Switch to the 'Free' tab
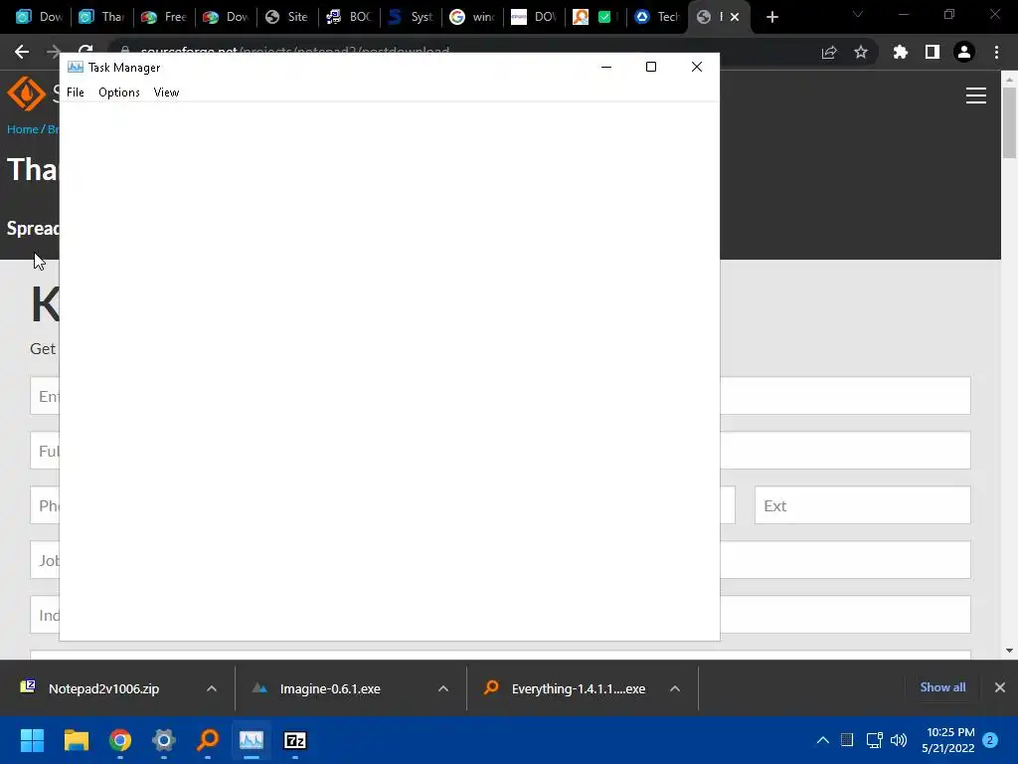Viewport: 1018px width, 764px height. pos(164,17)
